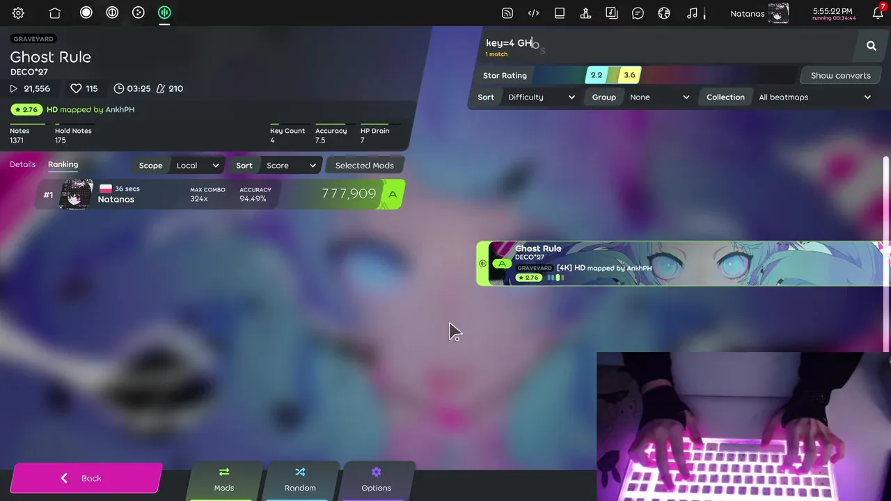The height and width of the screenshot is (501, 891).
Task: Click the star rating range bar
Action: (665, 75)
